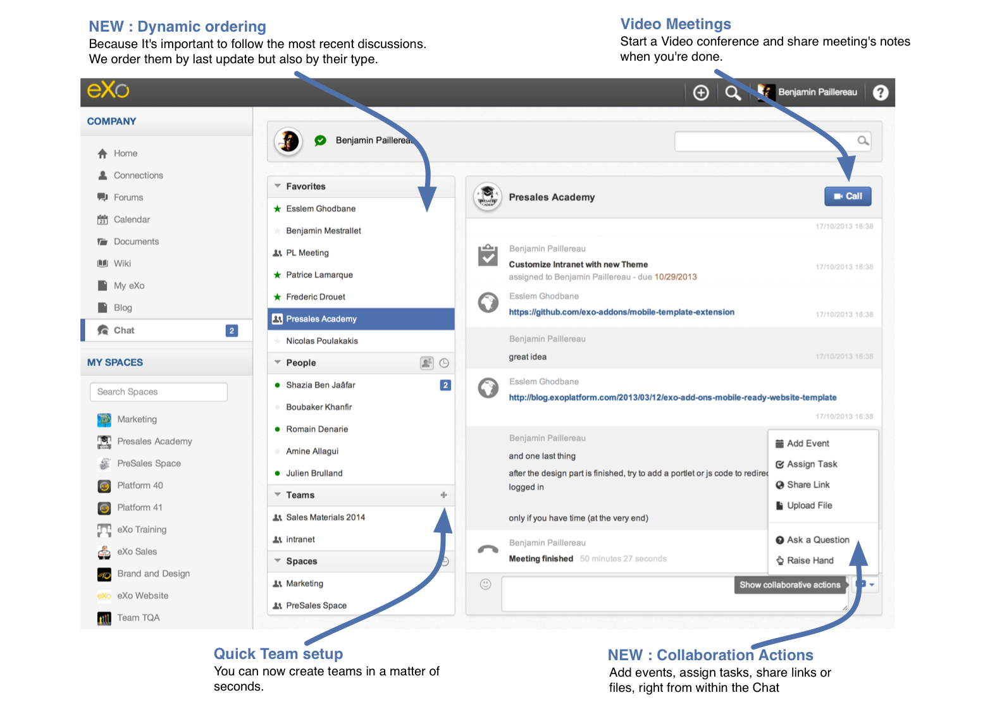
Task: Open eXo Training space
Action: (x=142, y=530)
